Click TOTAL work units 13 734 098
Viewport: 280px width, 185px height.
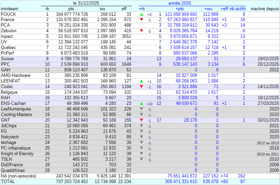[105, 182]
